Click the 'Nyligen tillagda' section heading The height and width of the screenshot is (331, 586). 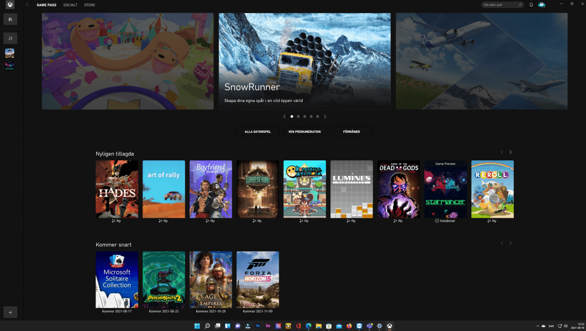click(114, 153)
